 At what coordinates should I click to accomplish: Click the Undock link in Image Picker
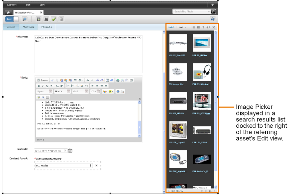point(171,27)
